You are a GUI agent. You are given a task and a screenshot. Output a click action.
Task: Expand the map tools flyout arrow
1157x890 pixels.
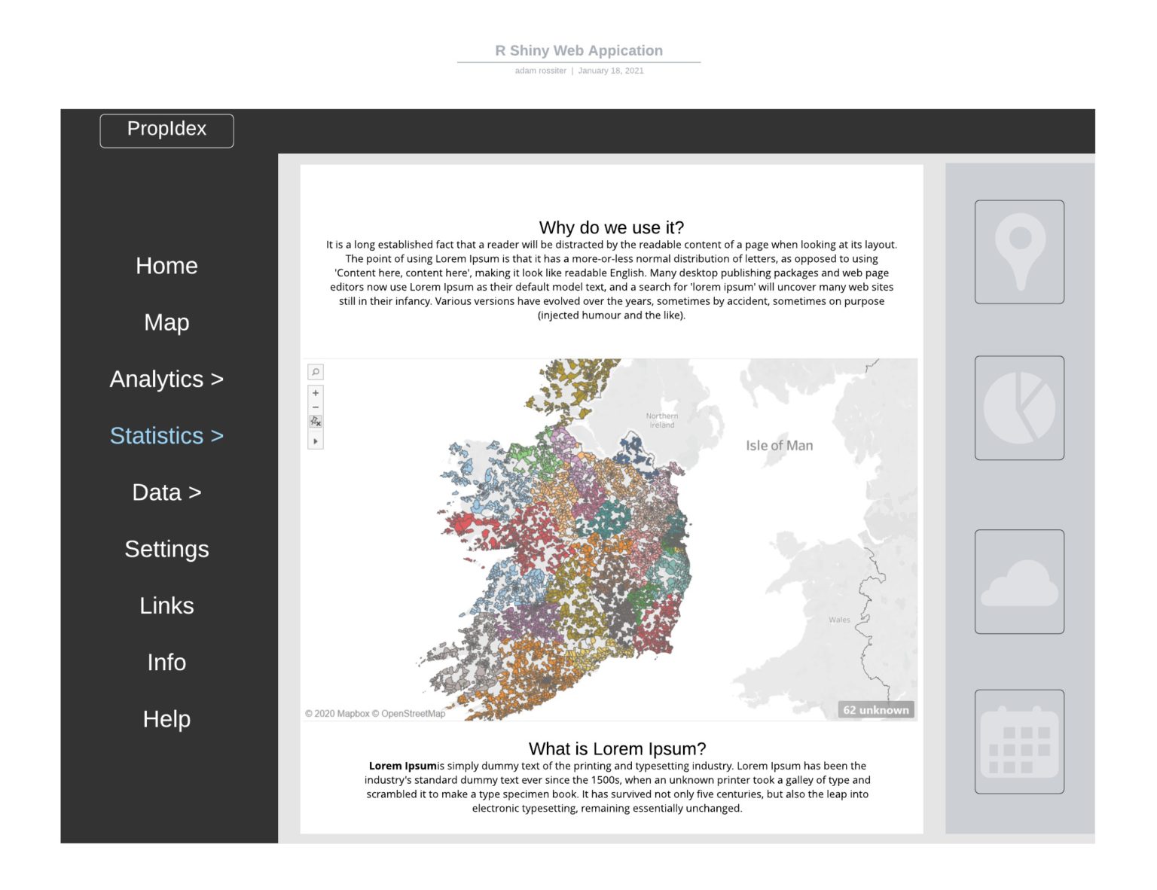click(316, 441)
